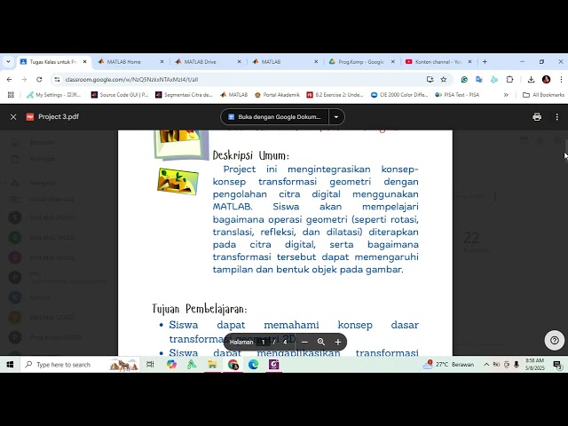Open the tab search dropdown
568x426 pixels.
(8, 62)
